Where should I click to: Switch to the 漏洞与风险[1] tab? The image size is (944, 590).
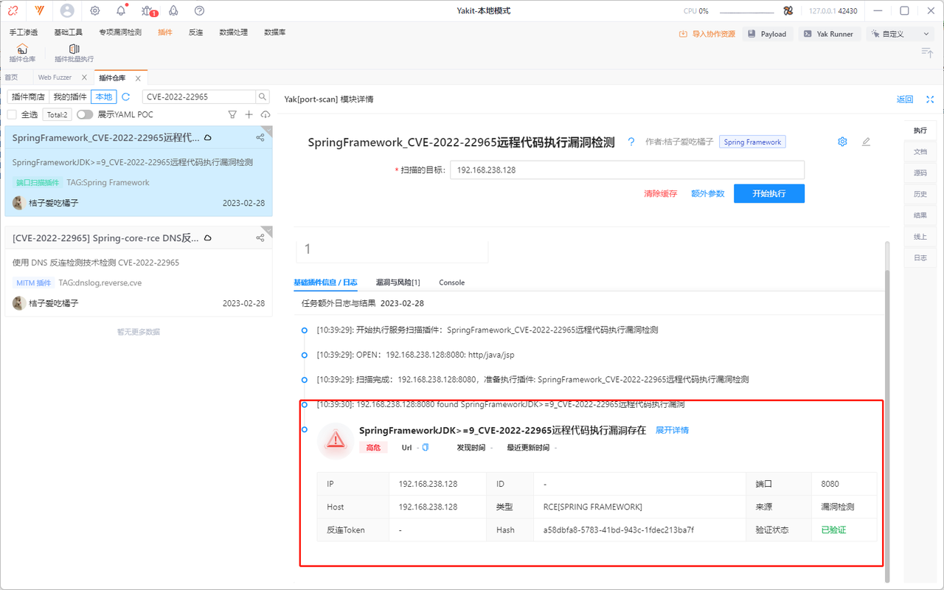point(398,282)
